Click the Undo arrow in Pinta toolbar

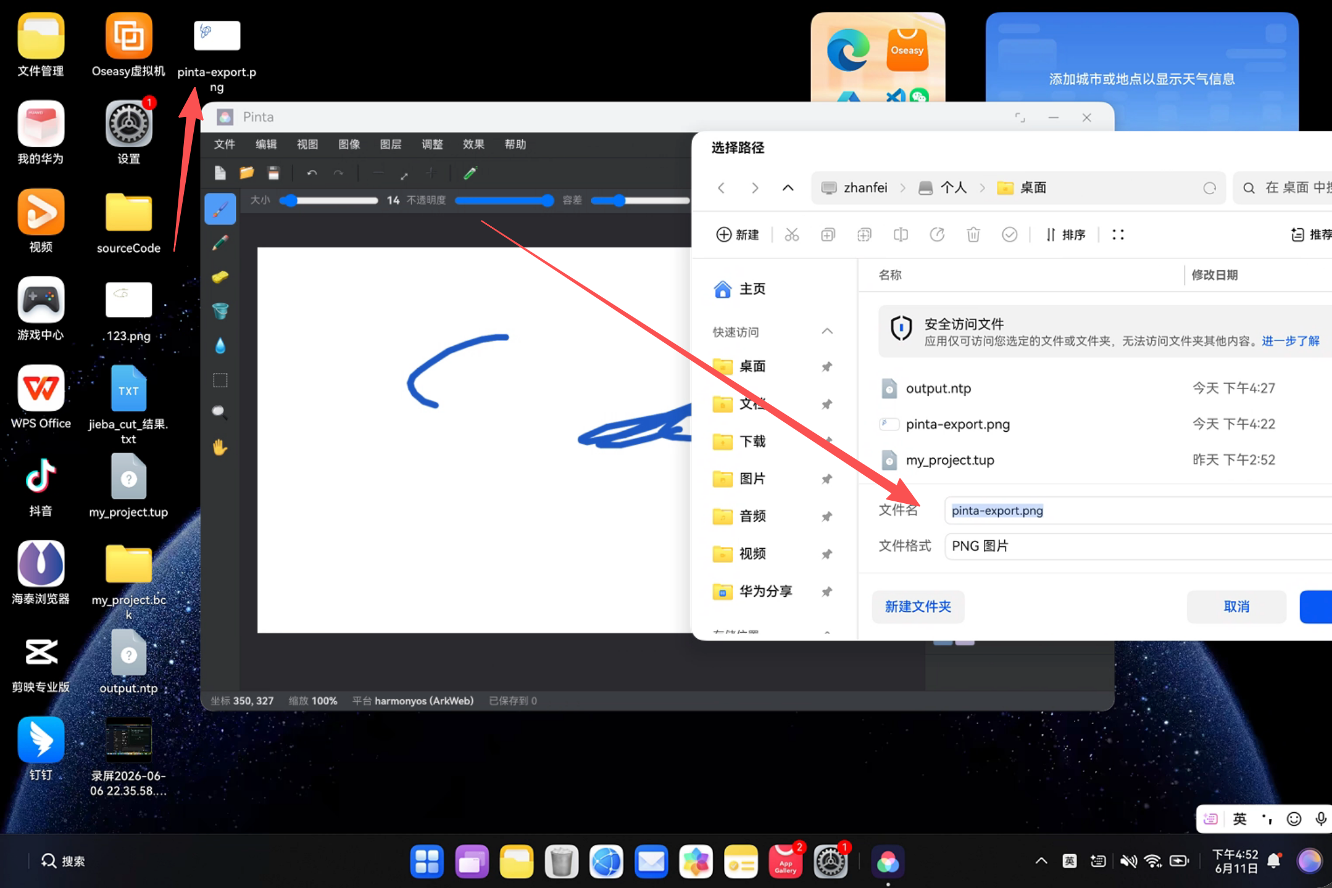pos(312,174)
